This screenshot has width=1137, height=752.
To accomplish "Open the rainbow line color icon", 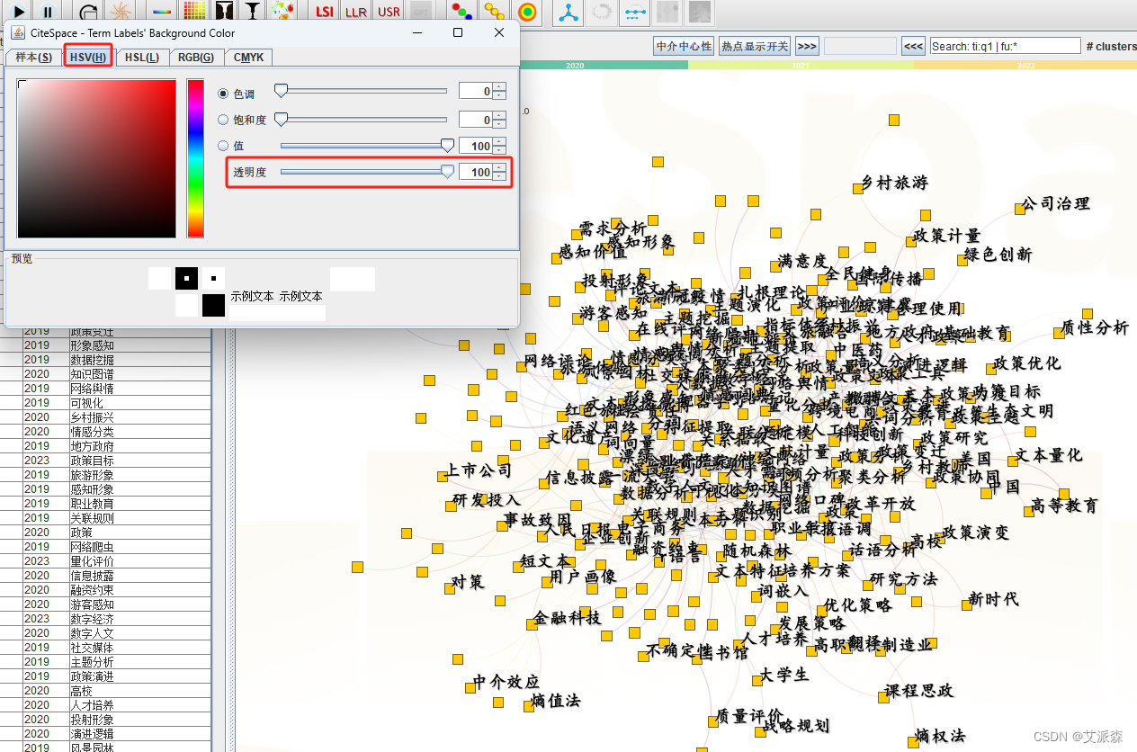I will point(162,12).
